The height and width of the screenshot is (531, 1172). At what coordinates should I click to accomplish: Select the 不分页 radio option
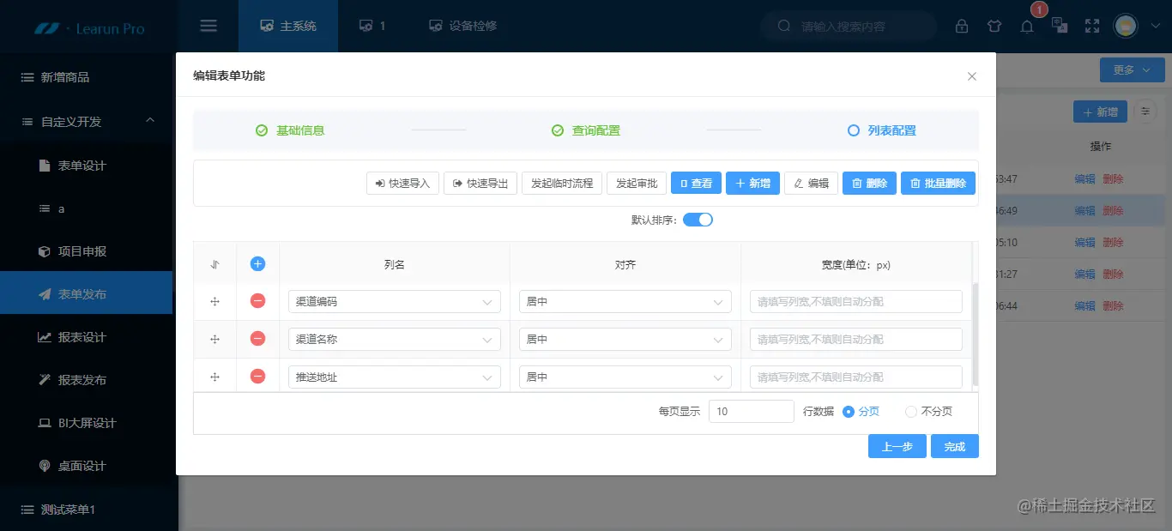(910, 411)
